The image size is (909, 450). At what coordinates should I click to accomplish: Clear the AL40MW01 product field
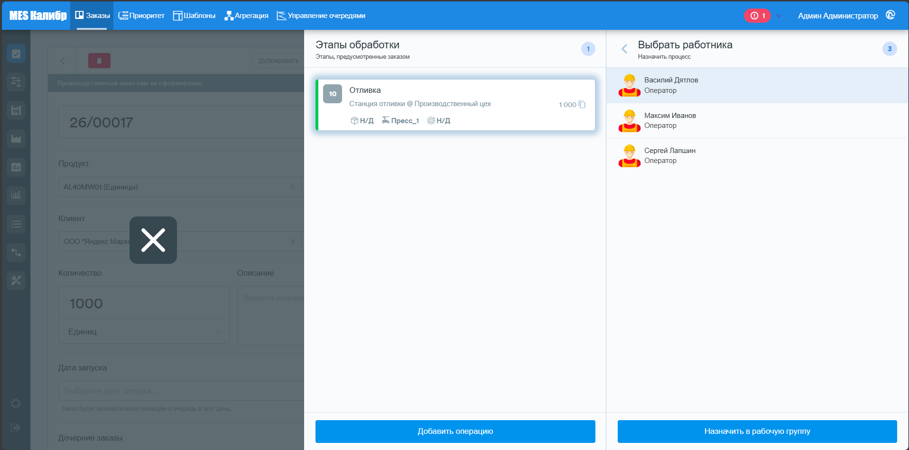pyautogui.click(x=292, y=187)
